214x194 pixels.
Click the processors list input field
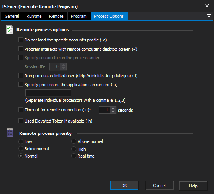[48, 93]
